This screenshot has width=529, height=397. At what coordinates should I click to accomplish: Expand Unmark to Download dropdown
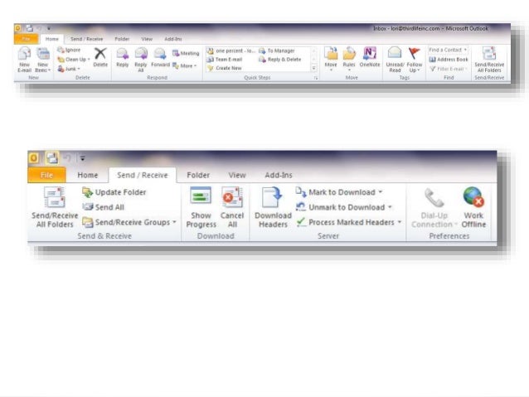pyautogui.click(x=390, y=207)
